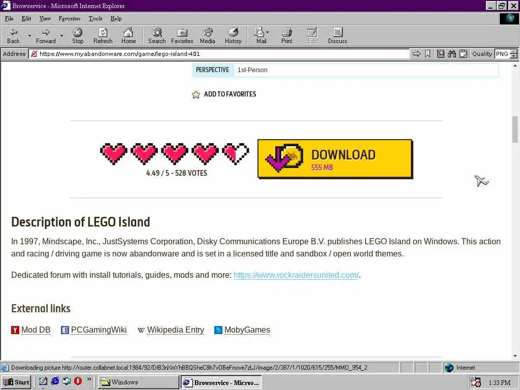This screenshot has height=390, width=520.
Task: Show the History pane
Action: tap(233, 36)
